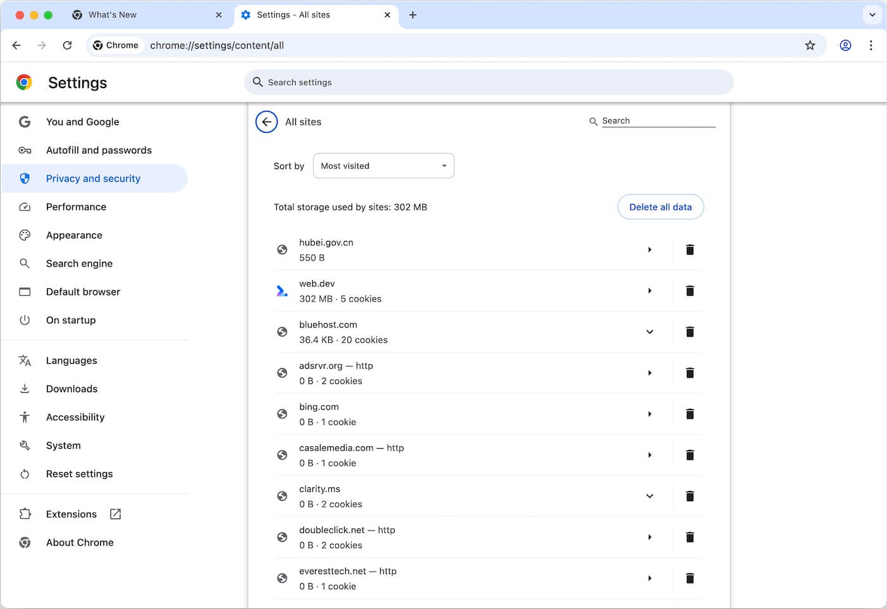Delete everesttech.net data with trash icon
The image size is (887, 609).
tap(690, 578)
